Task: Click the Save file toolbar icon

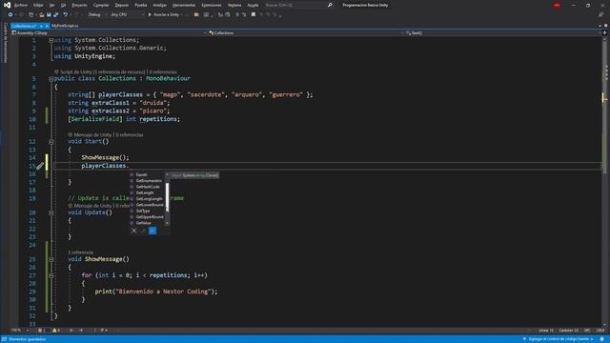Action: click(49, 15)
